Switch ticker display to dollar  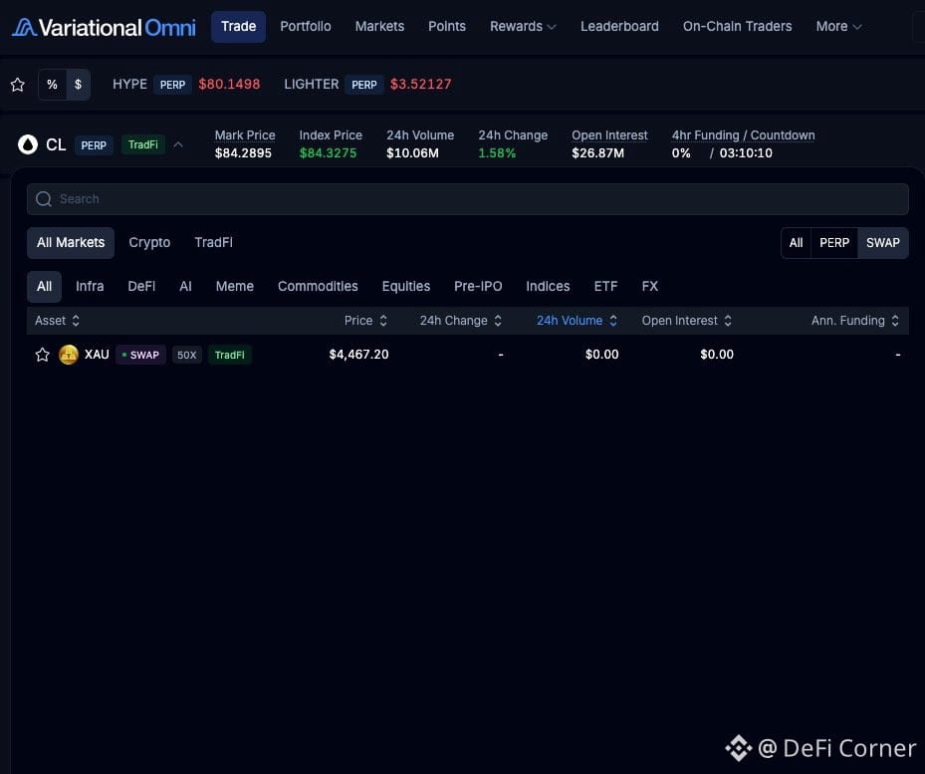click(x=78, y=85)
